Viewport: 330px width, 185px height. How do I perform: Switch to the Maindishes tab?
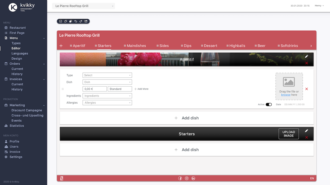(x=135, y=46)
